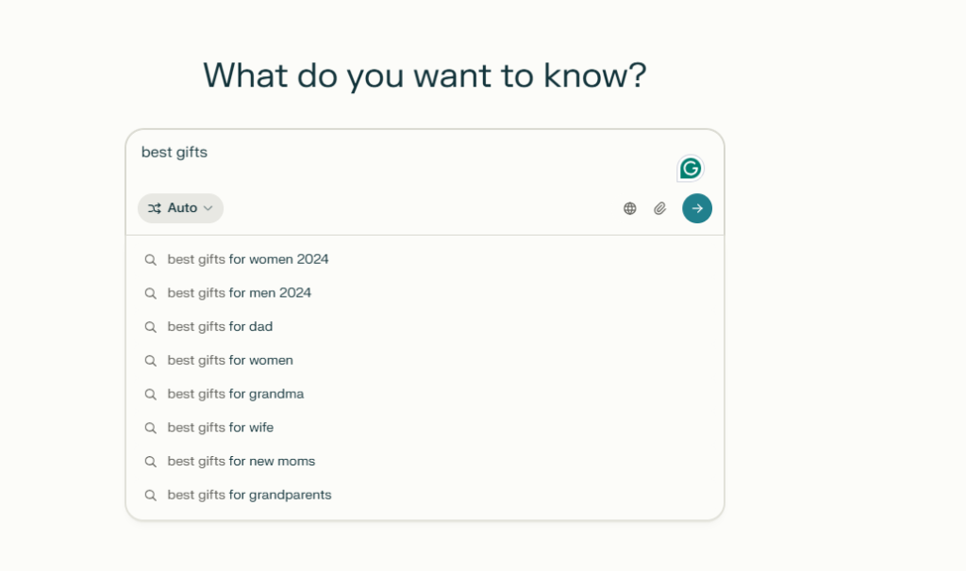Select 'best gifts for new moms' suggestion
The width and height of the screenshot is (966, 571).
pyautogui.click(x=241, y=462)
